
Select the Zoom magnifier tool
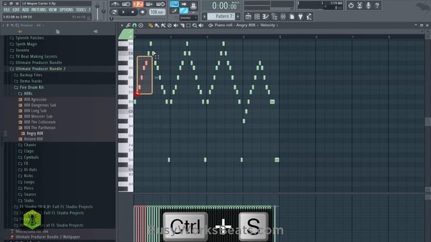[195, 26]
